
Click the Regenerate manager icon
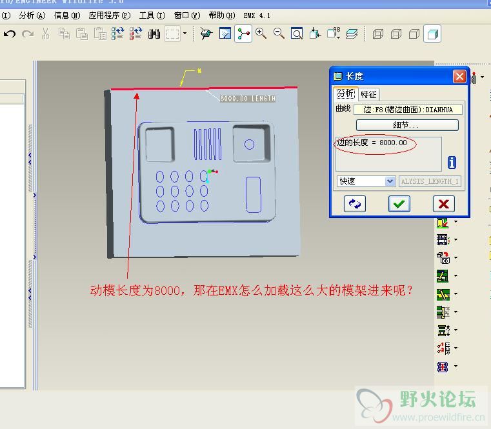point(136,34)
